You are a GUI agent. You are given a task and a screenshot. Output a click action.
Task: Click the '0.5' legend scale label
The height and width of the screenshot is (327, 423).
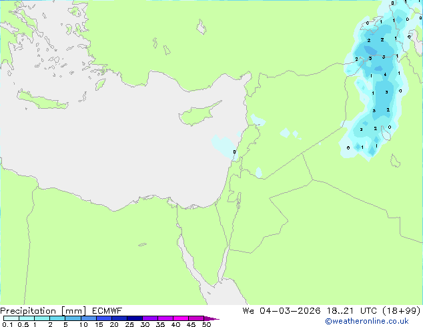(x=23, y=324)
